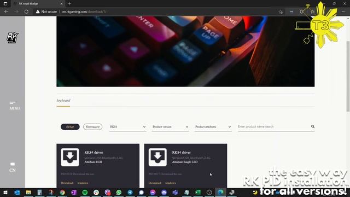The image size is (350, 197).
Task: Close the RK royal kludge tab
Action: click(62, 4)
